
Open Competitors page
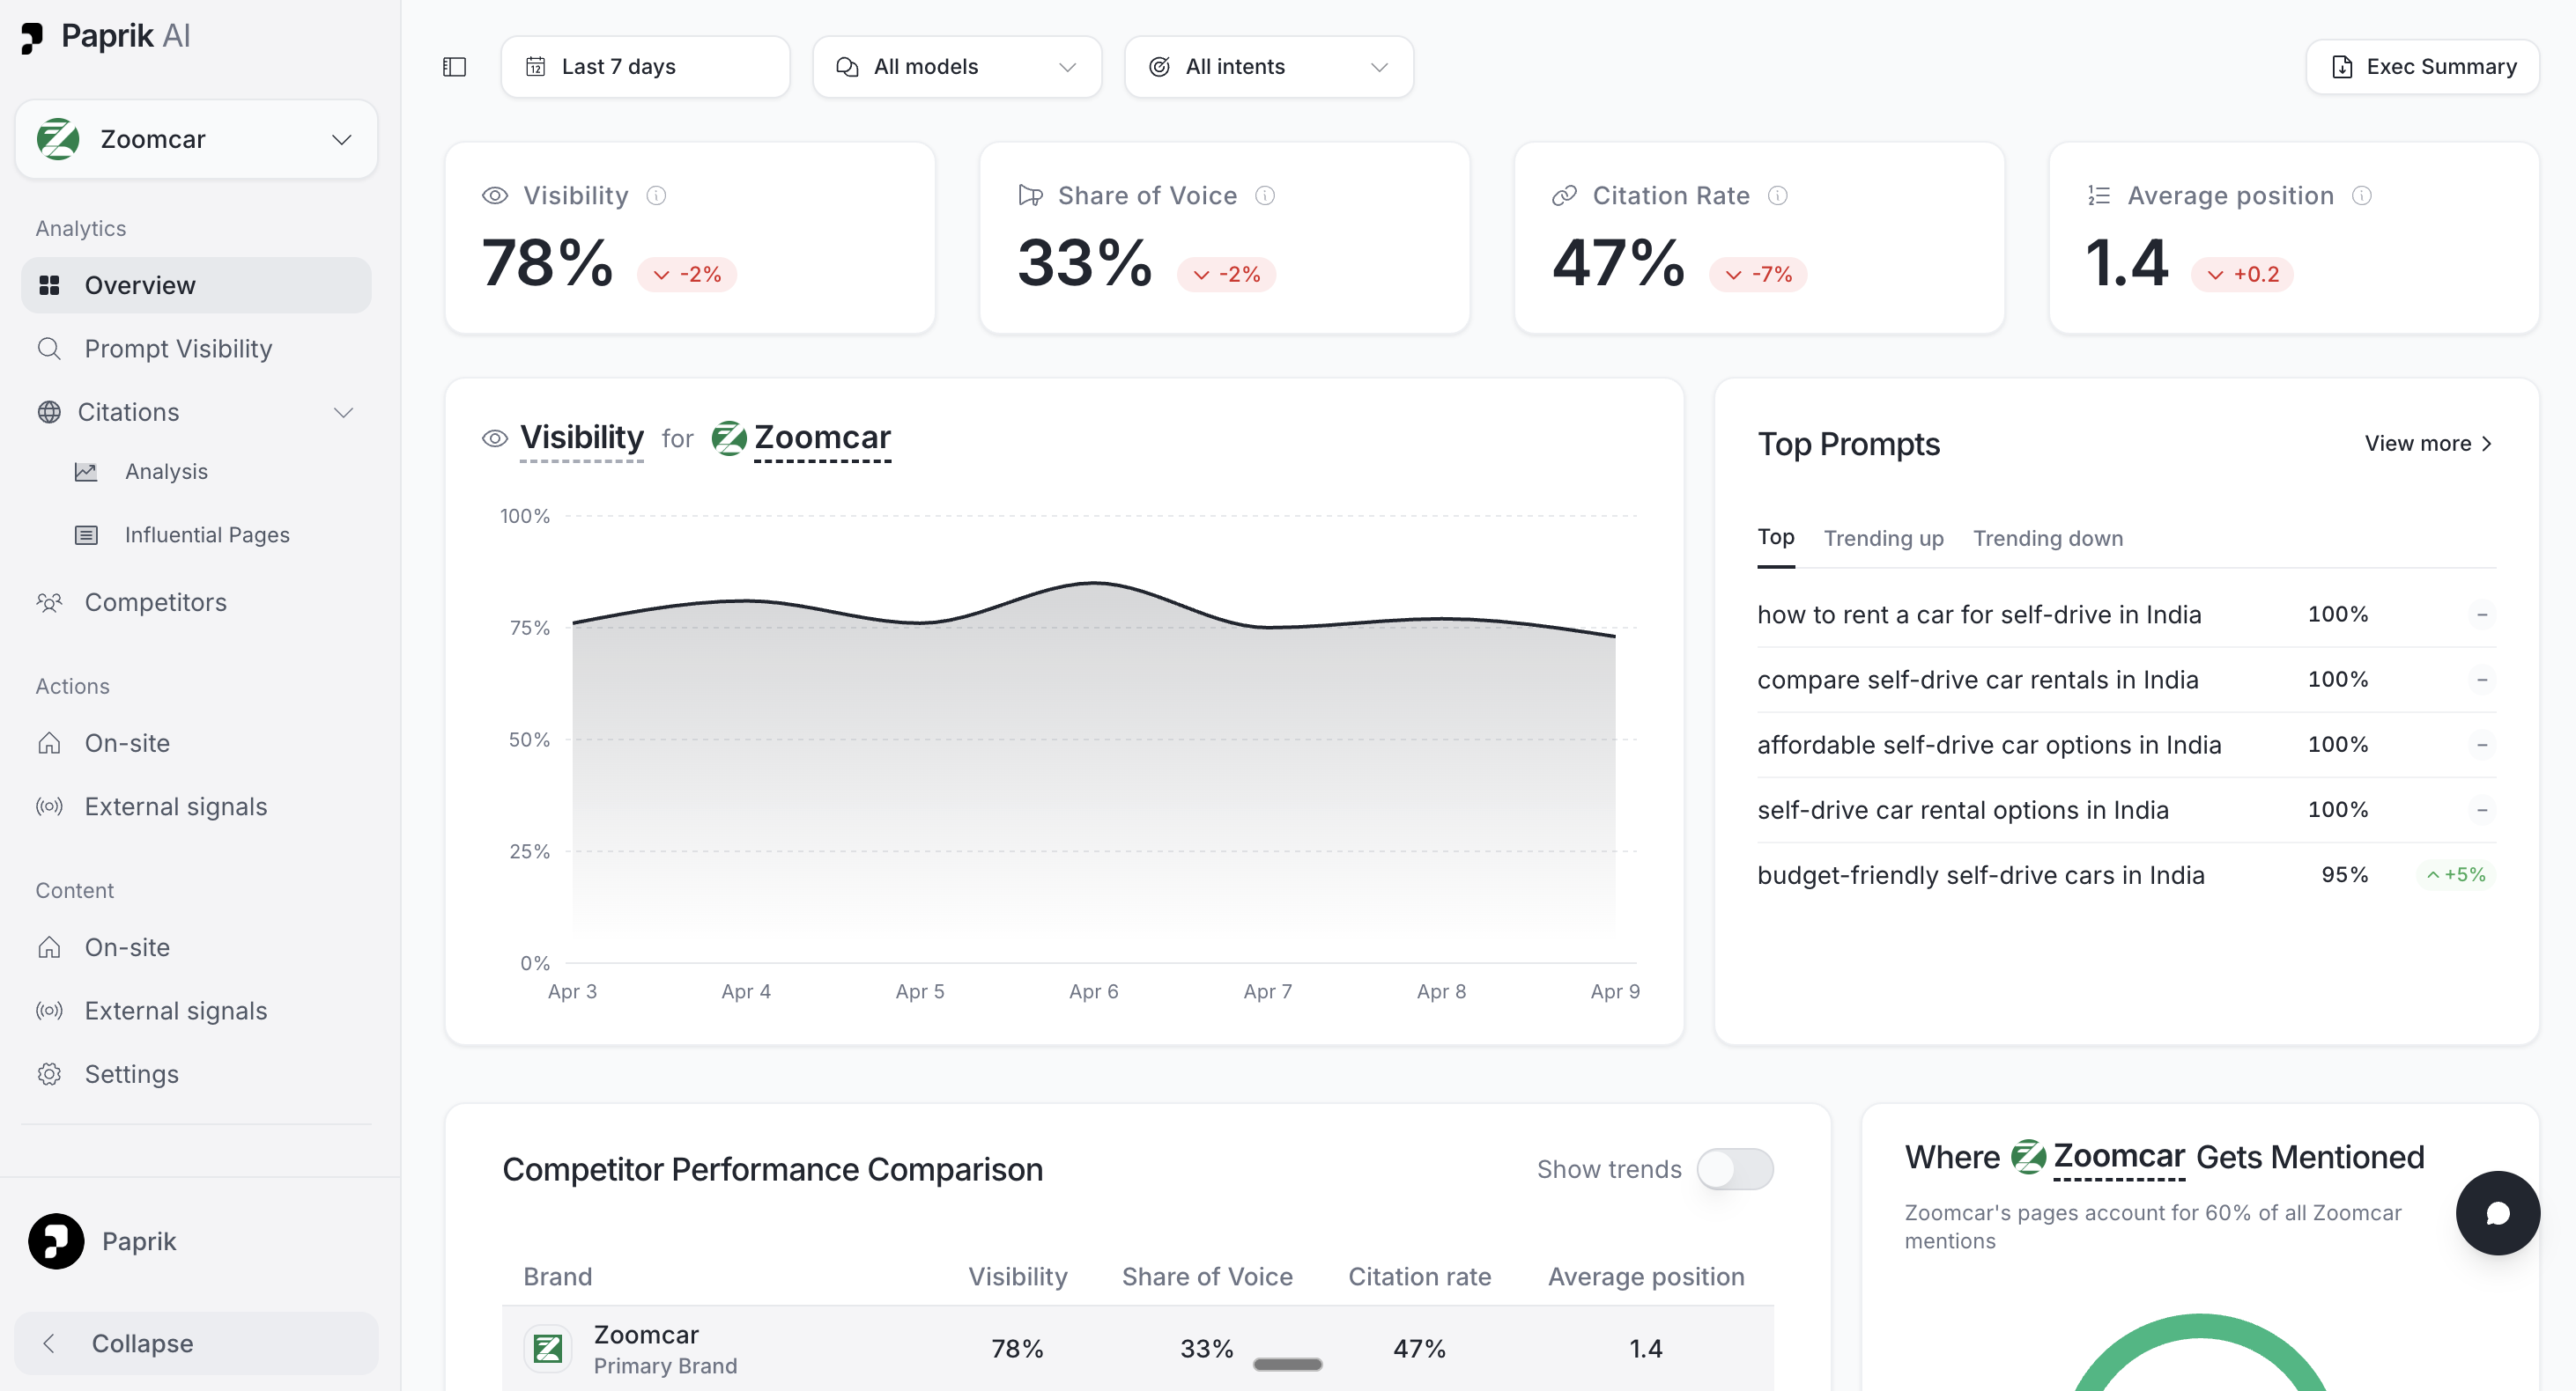pos(155,602)
